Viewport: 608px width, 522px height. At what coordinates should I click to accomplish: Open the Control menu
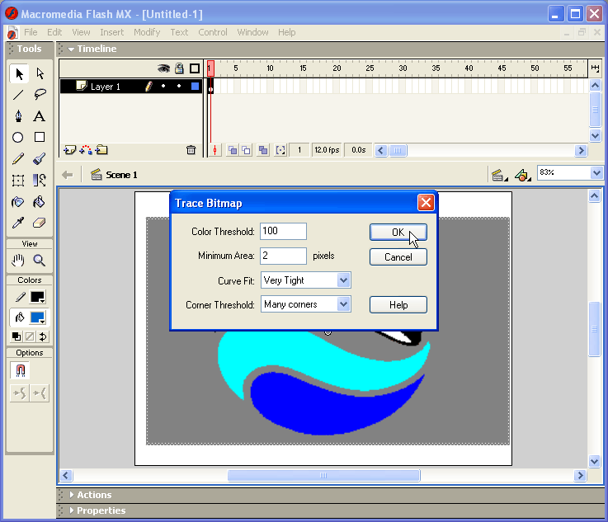coord(213,32)
